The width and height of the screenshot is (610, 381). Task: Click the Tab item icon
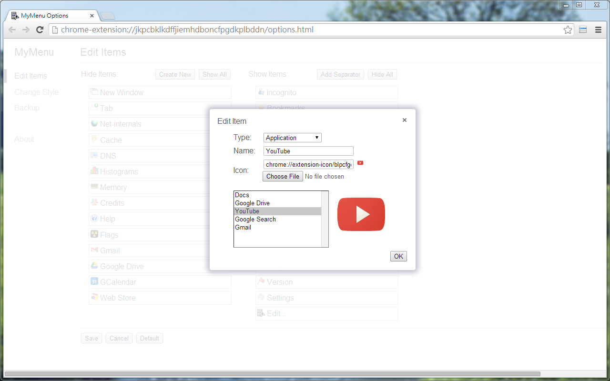94,107
